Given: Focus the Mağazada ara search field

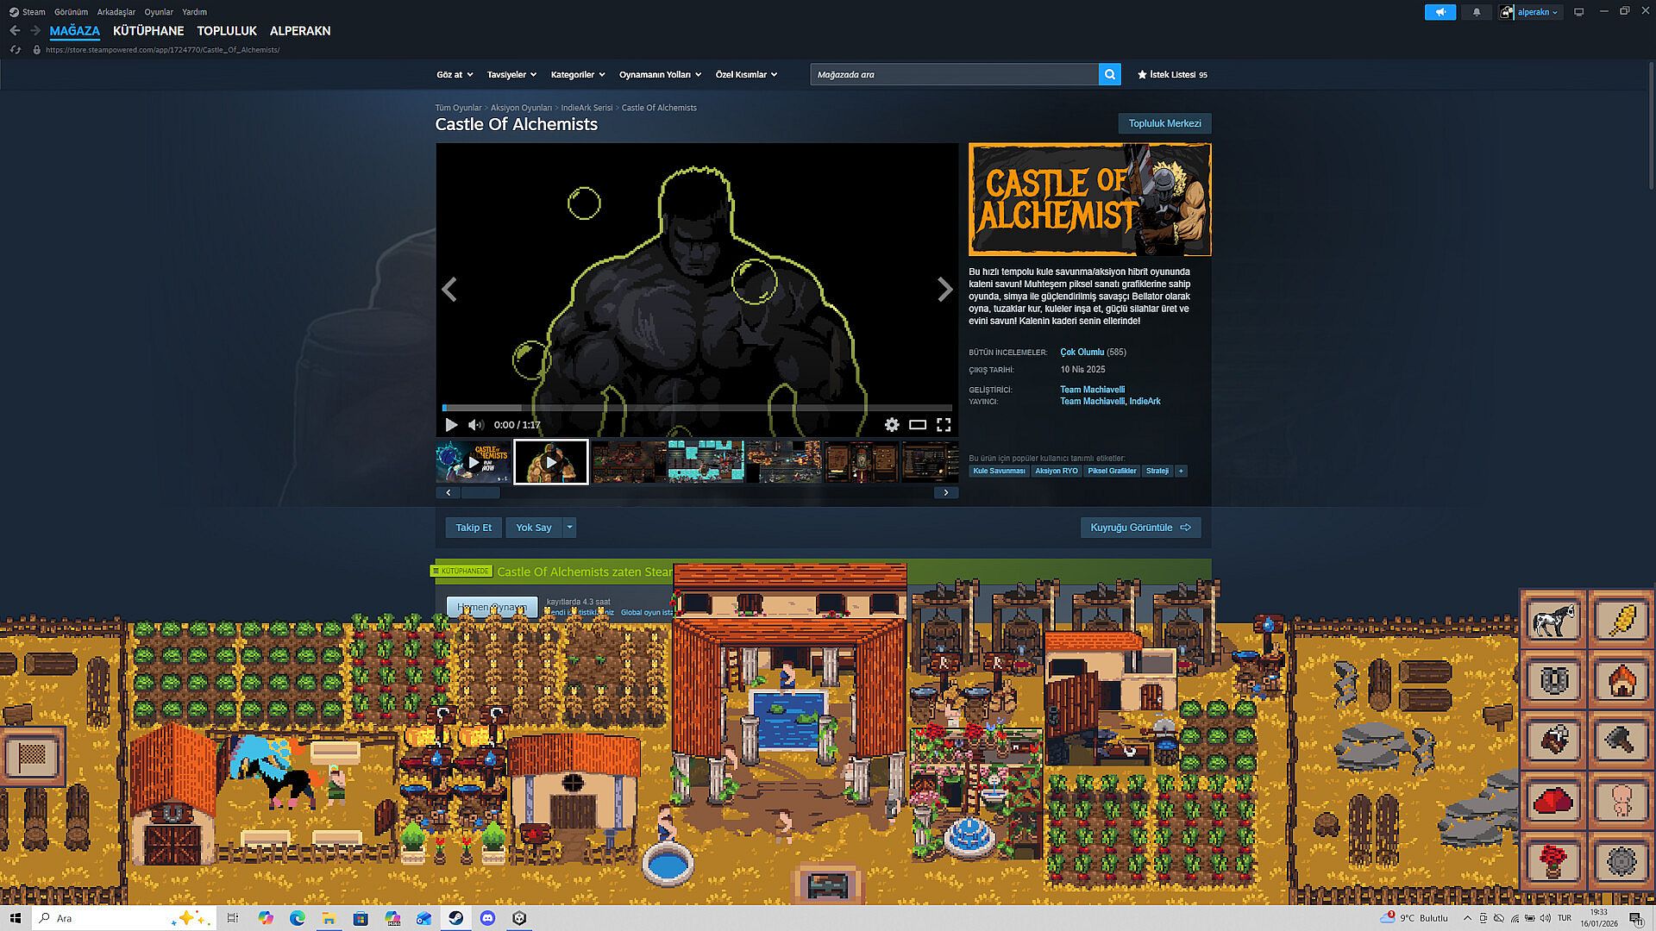Looking at the screenshot, I should click(x=954, y=74).
